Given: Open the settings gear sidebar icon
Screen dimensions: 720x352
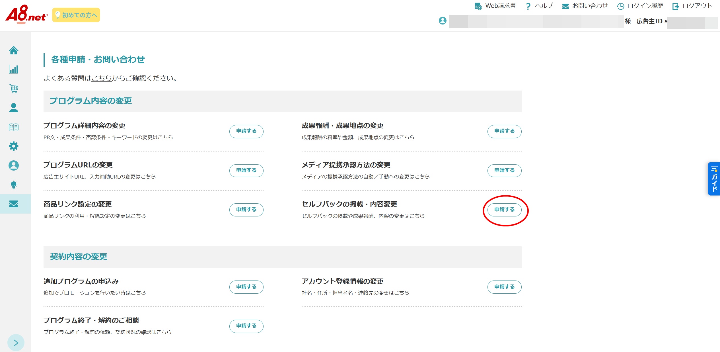Looking at the screenshot, I should click(14, 146).
